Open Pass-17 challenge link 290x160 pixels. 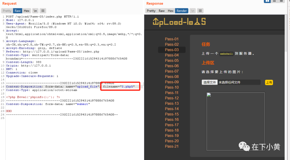(172, 125)
